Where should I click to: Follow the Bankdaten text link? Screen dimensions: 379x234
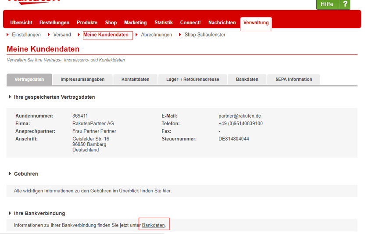pyautogui.click(x=153, y=225)
